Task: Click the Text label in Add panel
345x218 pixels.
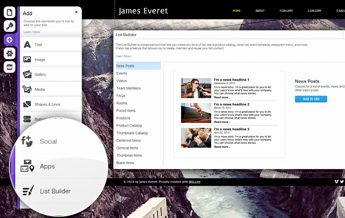Action: (x=38, y=45)
